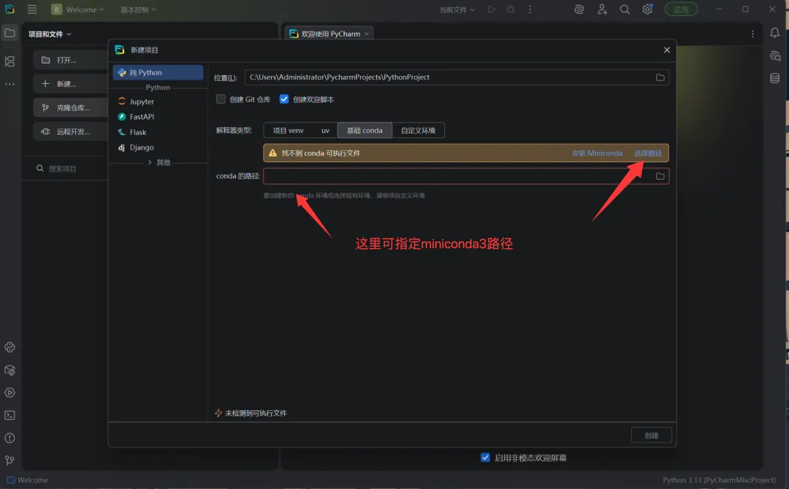Screen dimensions: 789x489
Task: Browse for project location folder
Action: coord(660,77)
